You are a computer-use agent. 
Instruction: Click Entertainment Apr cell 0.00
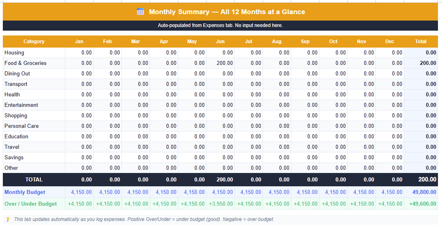pos(164,105)
